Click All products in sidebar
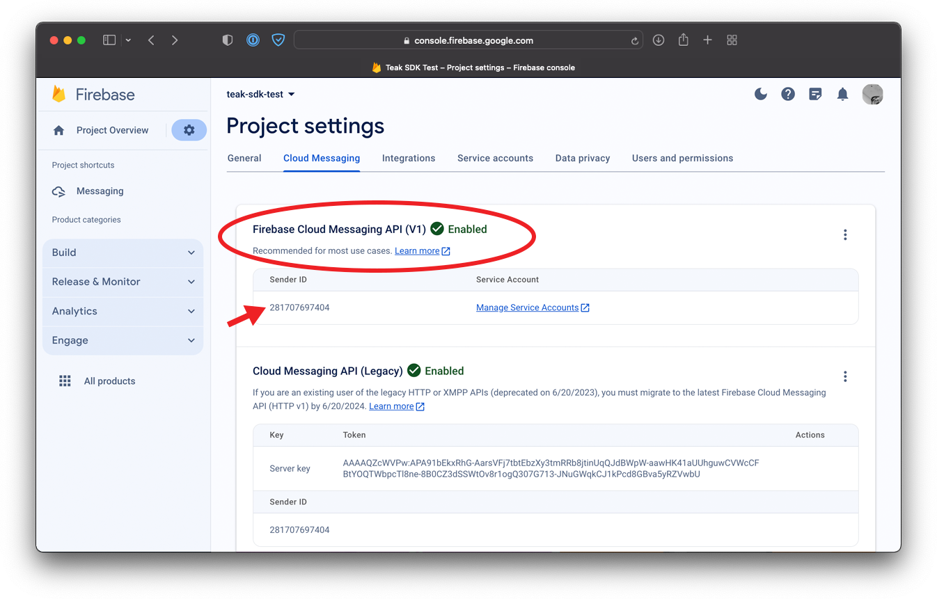Viewport: 937px width, 599px height. (109, 381)
